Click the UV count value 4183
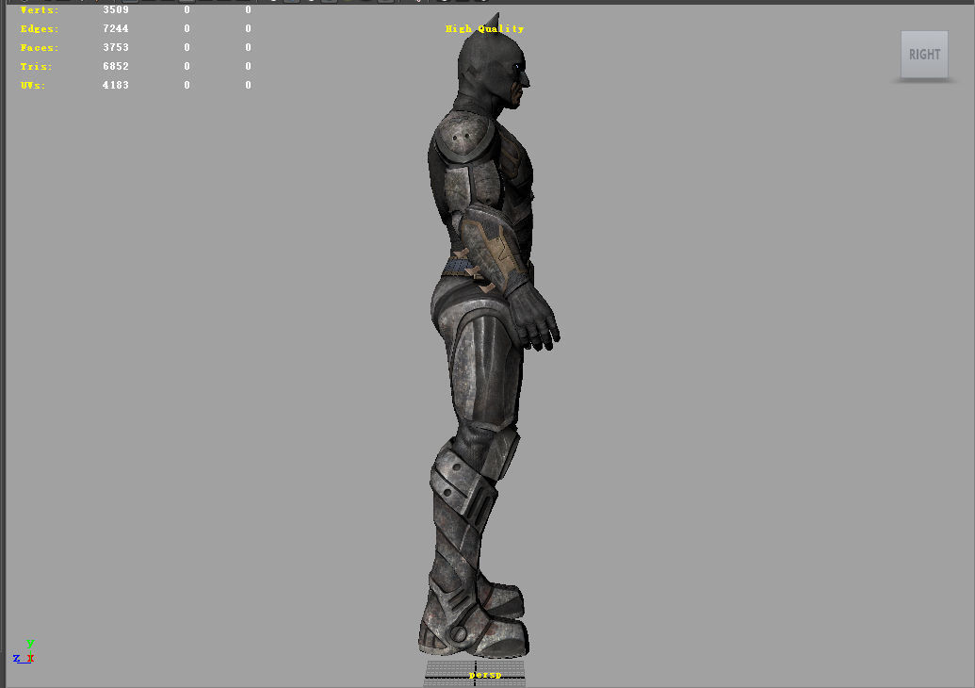 116,85
